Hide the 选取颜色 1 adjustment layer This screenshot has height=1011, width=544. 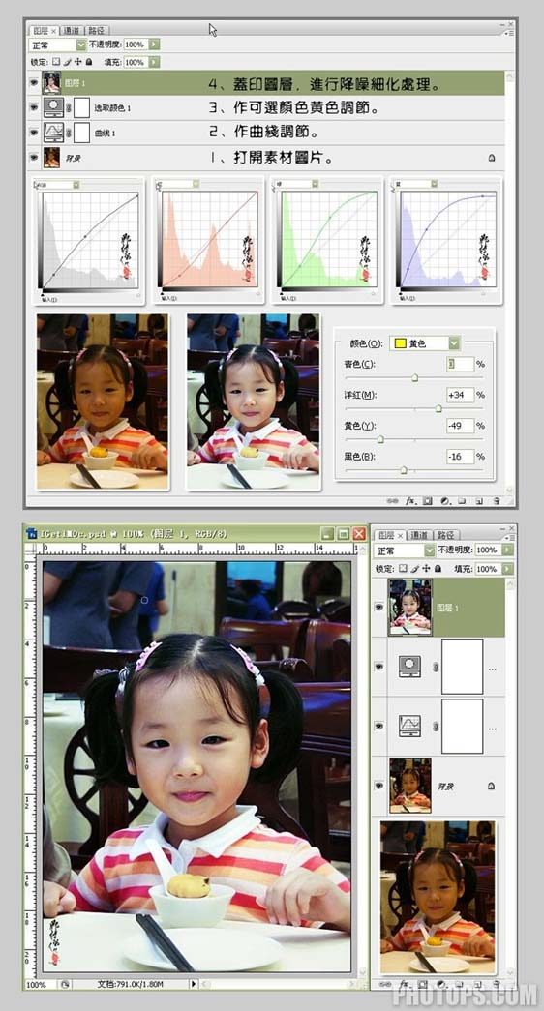point(34,108)
